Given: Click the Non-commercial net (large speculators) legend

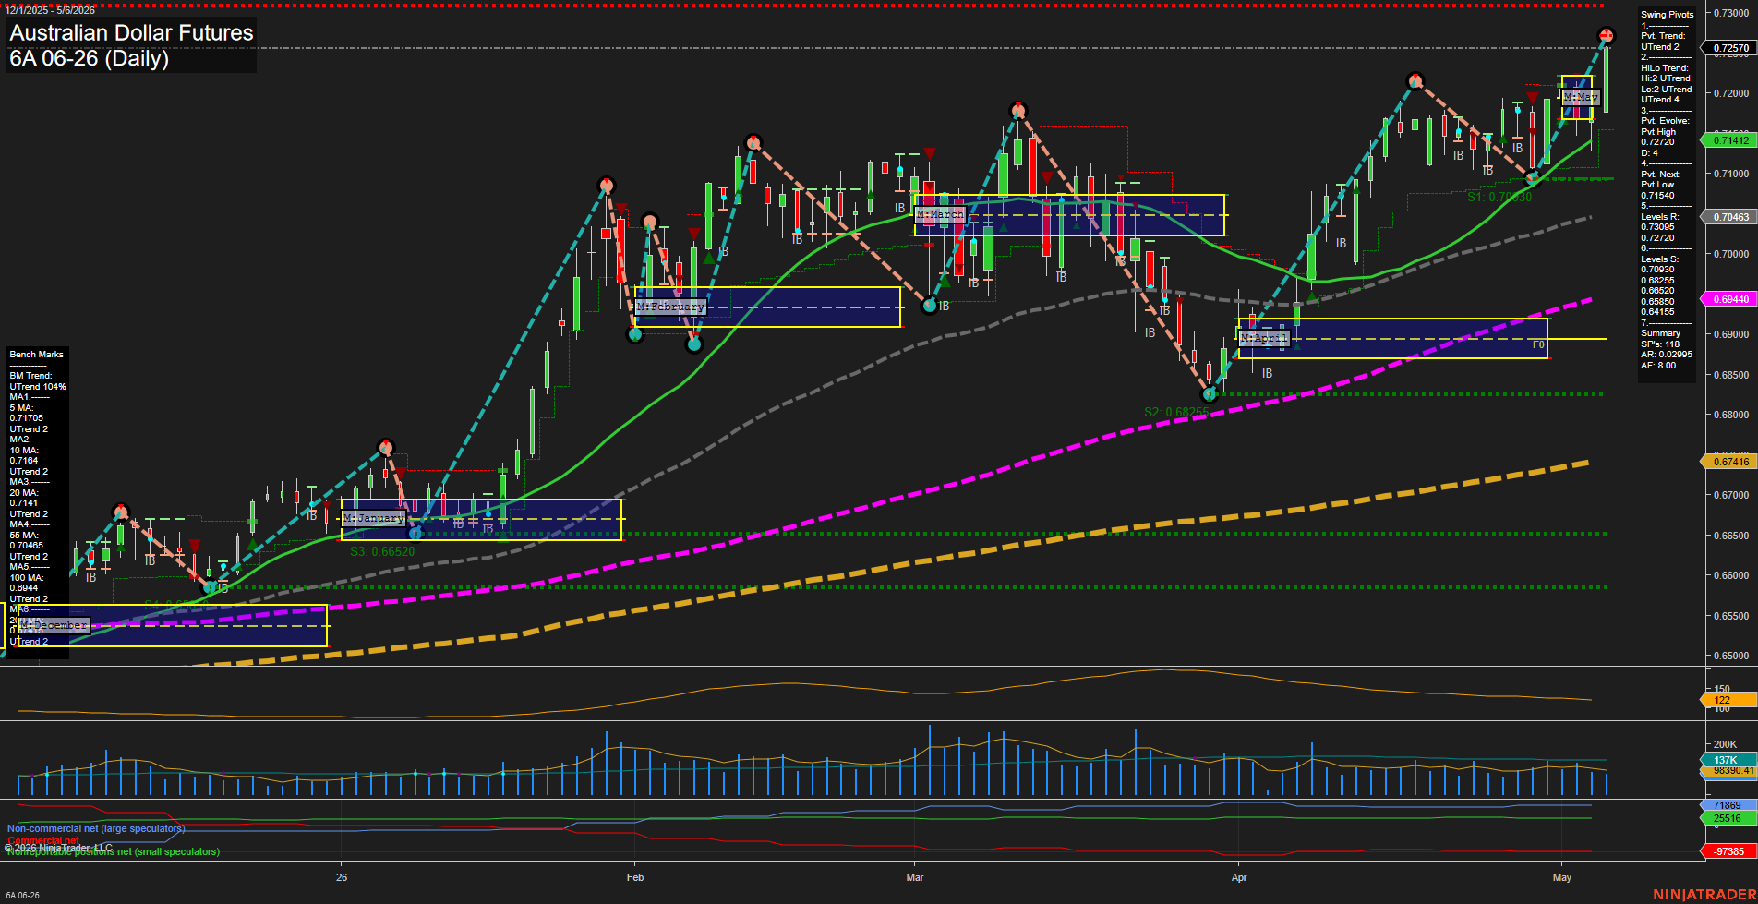Looking at the screenshot, I should click(96, 828).
